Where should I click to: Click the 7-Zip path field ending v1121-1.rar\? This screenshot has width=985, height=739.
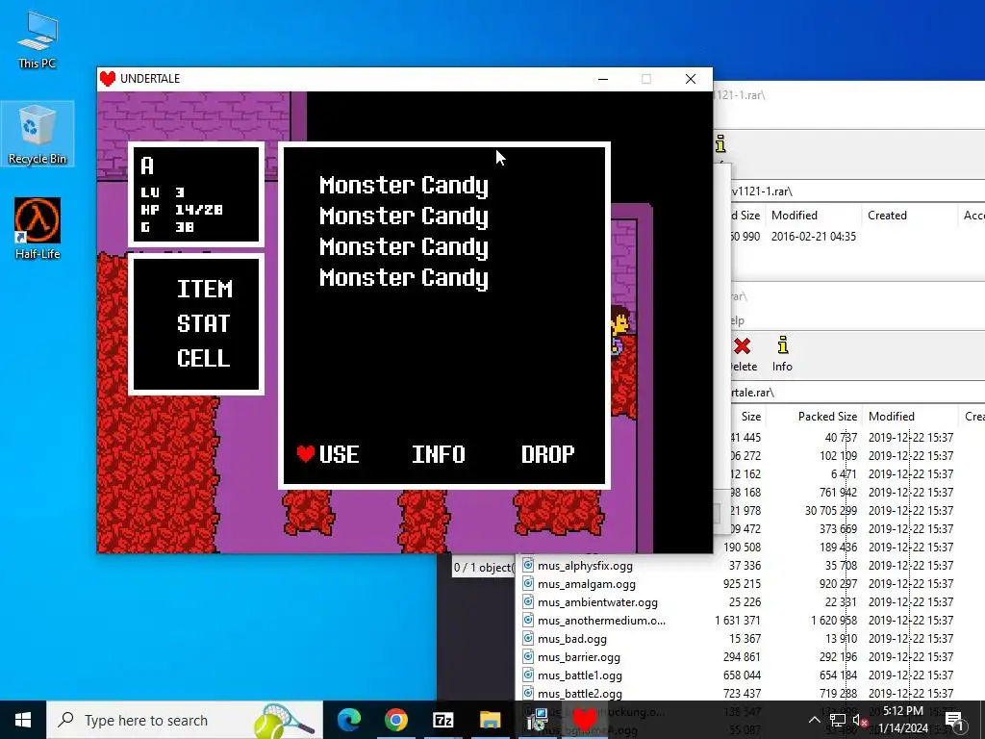858,191
